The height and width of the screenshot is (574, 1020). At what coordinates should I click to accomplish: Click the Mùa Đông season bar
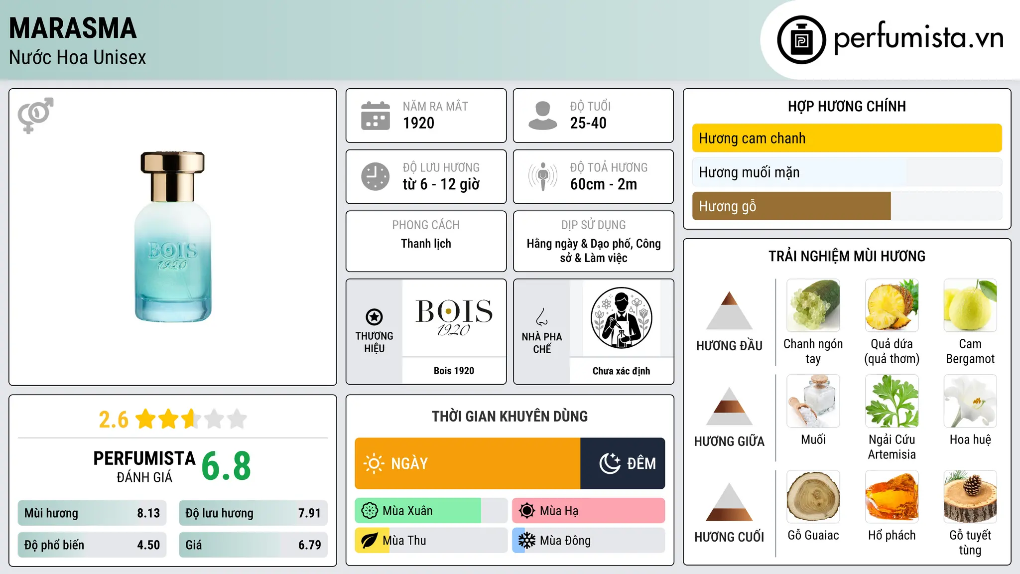(x=588, y=541)
